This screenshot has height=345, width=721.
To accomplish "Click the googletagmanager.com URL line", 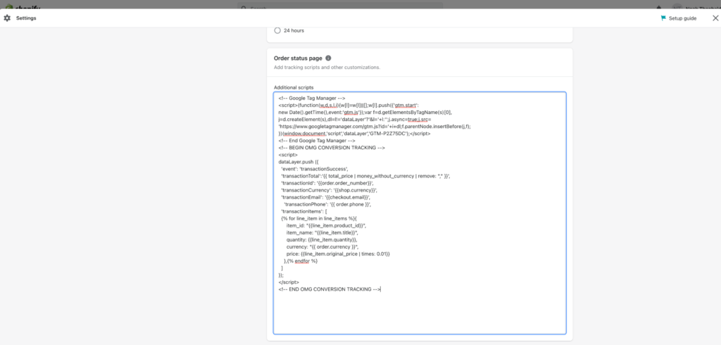I will pos(375,127).
